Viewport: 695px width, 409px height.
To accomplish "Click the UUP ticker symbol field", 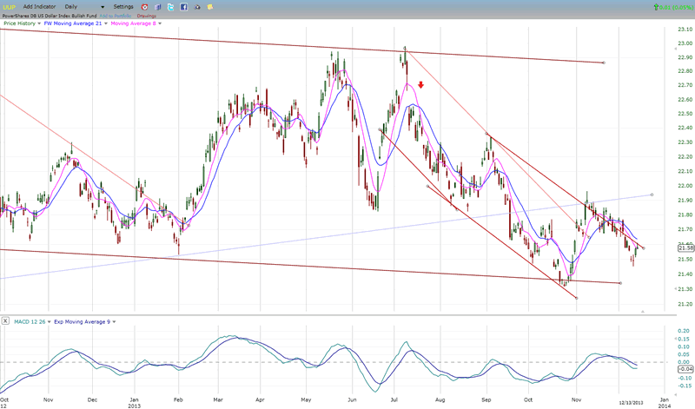I will pyautogui.click(x=8, y=6).
